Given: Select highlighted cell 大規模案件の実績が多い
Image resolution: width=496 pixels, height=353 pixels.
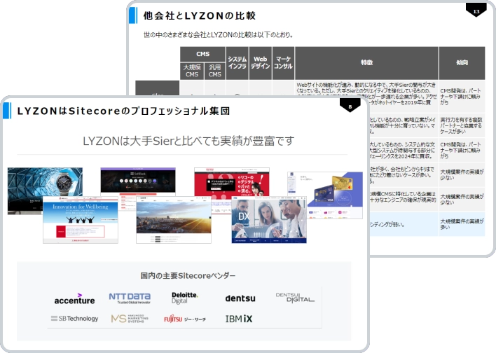Looking at the screenshot, I should click(x=462, y=224).
